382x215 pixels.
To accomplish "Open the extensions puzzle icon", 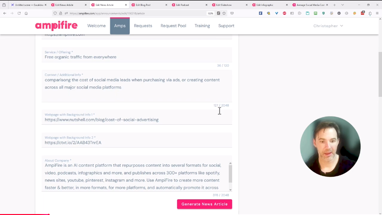I will click(370, 13).
